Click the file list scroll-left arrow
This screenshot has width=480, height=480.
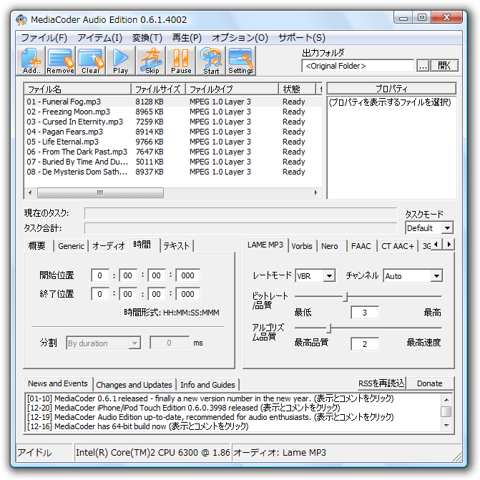click(x=30, y=192)
